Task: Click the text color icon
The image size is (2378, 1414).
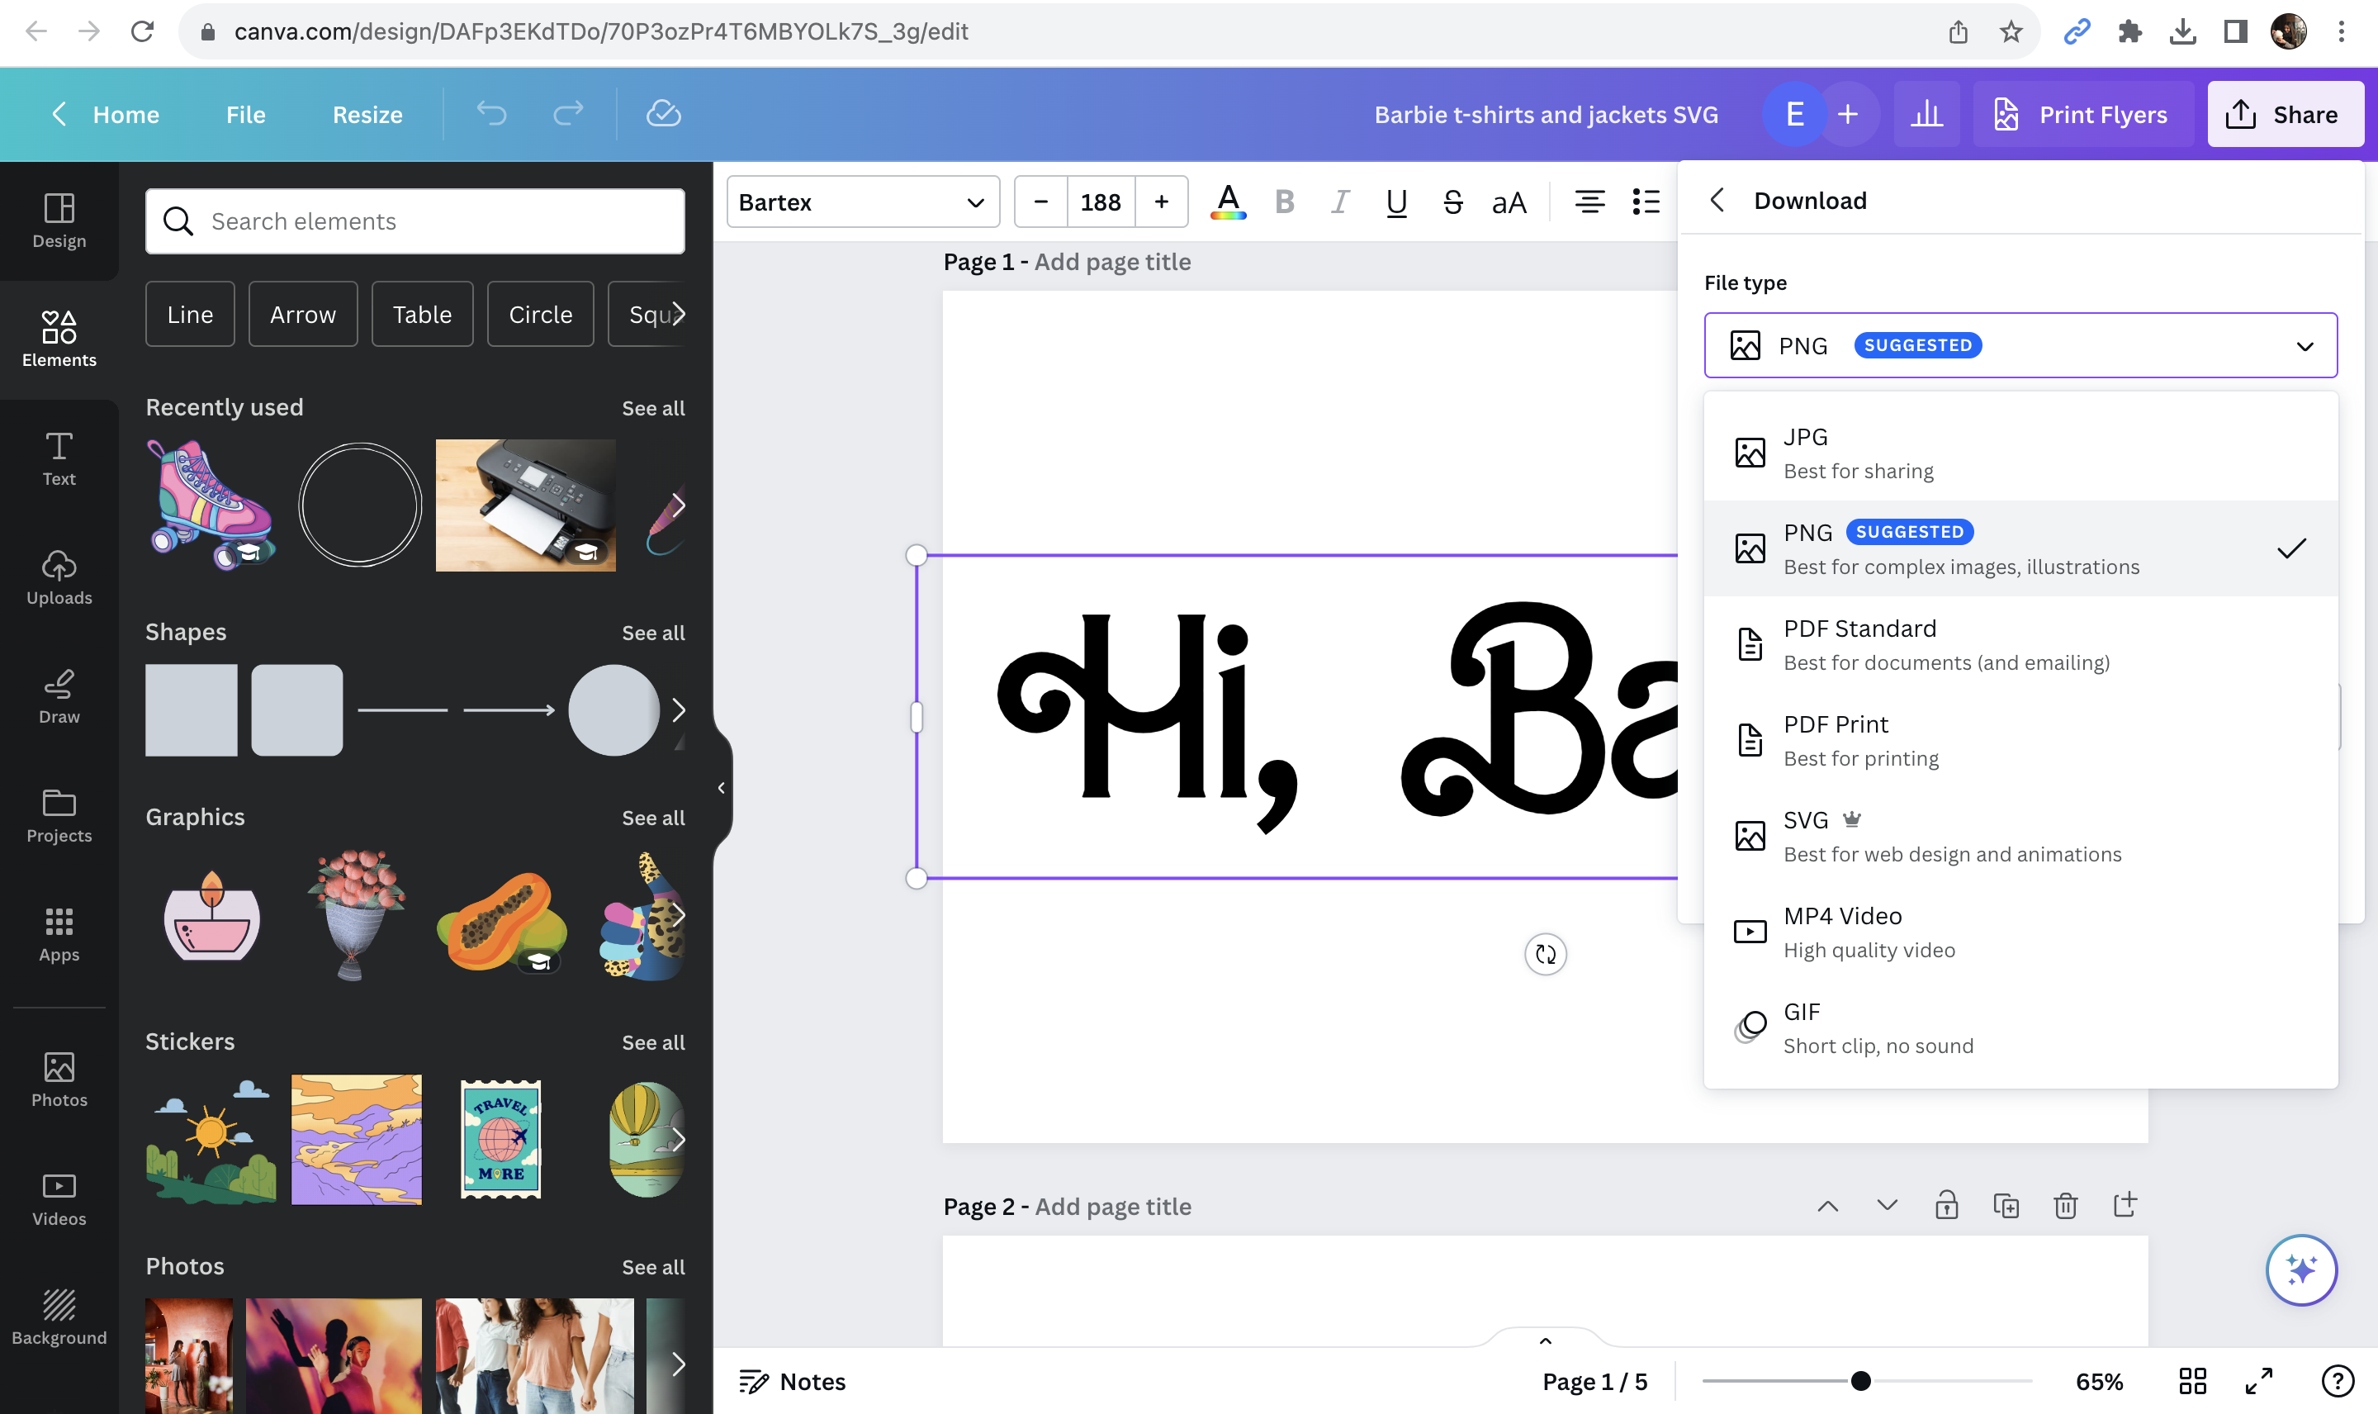Action: (1228, 202)
